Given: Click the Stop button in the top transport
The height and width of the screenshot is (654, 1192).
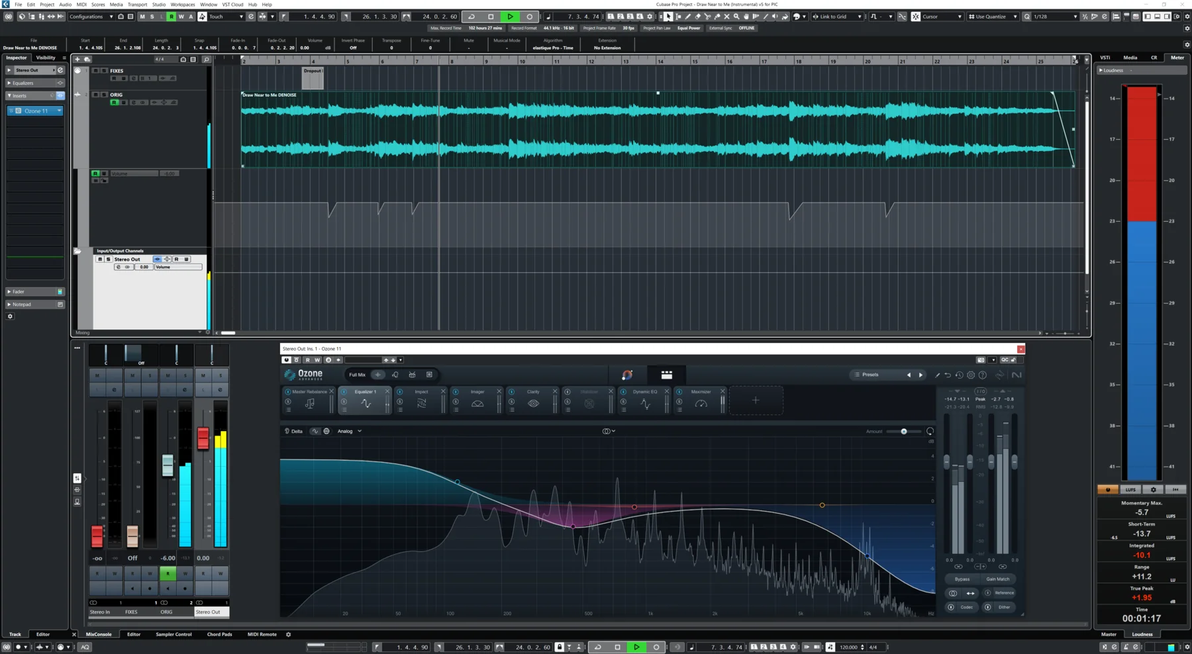Looking at the screenshot, I should point(491,17).
